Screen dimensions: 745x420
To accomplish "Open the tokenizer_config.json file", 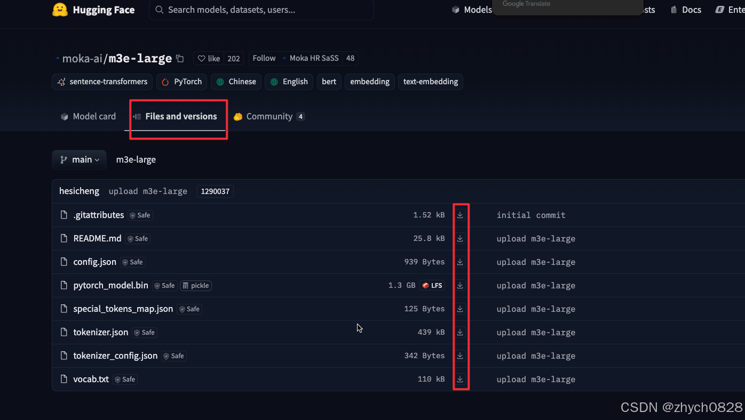I will [116, 356].
